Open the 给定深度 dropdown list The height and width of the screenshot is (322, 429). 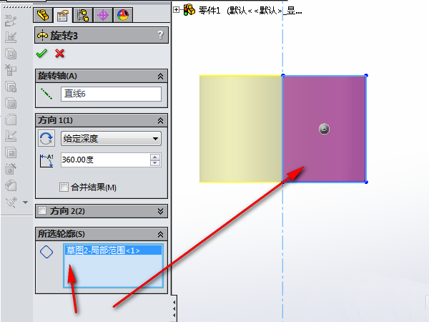click(x=111, y=139)
